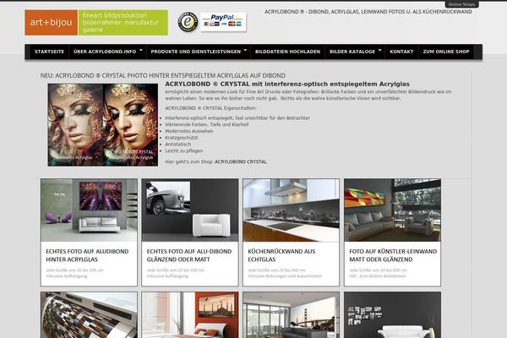
Task: Go to Zum Online Shop
Action: pos(446,52)
